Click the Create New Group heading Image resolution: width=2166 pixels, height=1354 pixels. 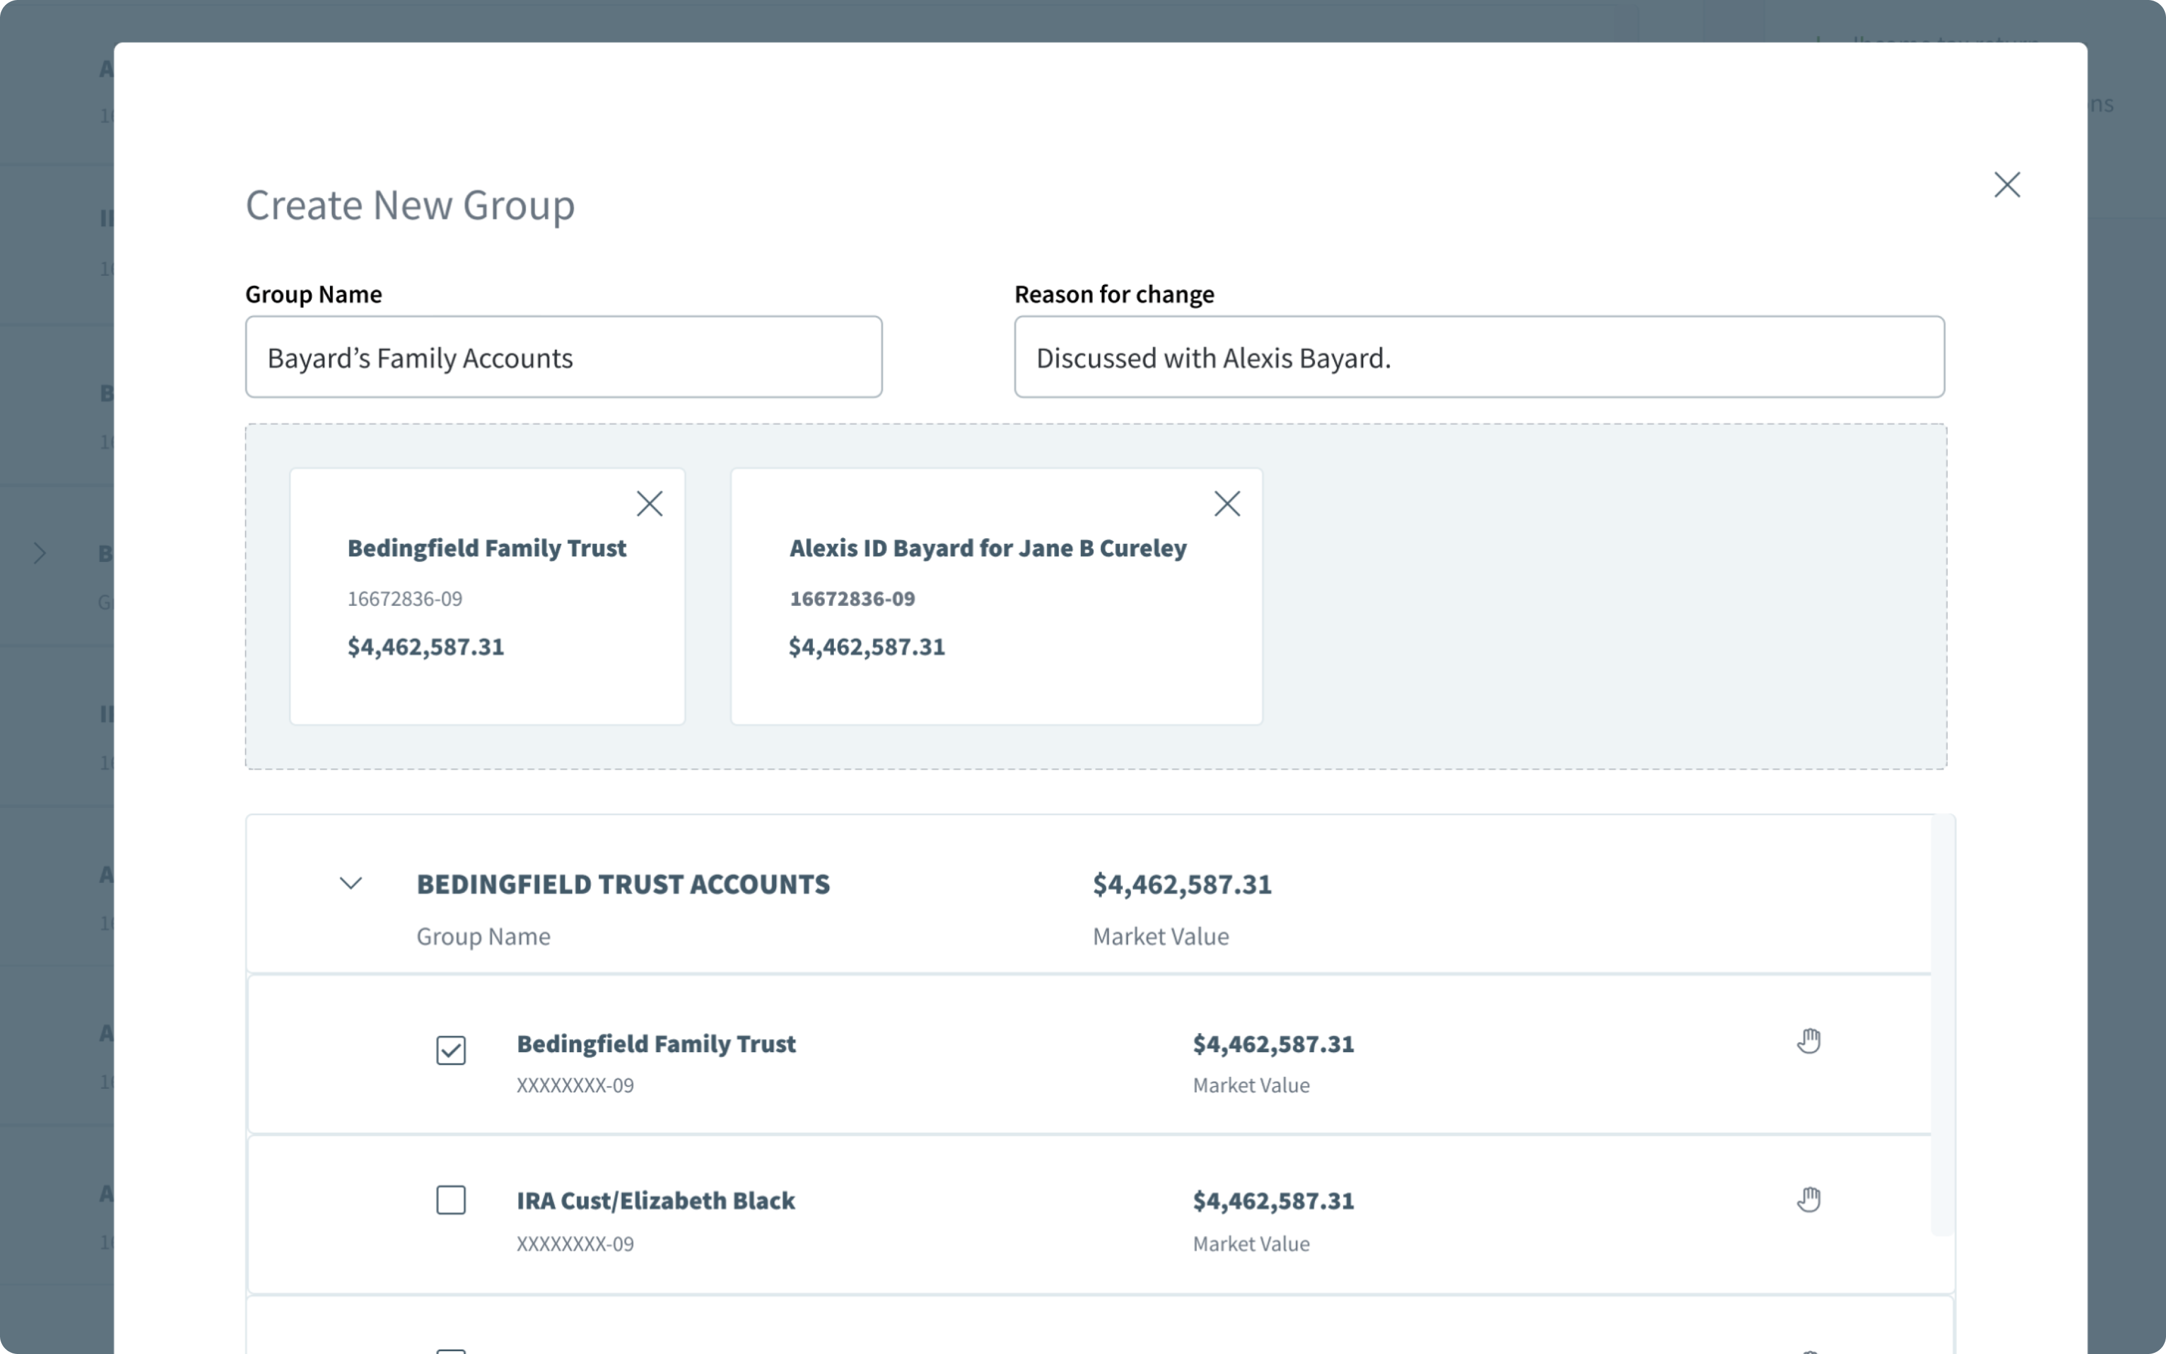click(x=410, y=205)
